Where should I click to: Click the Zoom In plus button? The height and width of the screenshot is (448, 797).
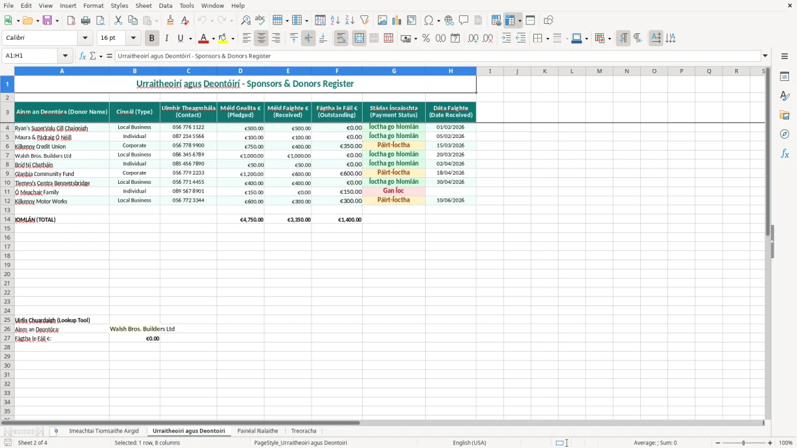point(770,443)
